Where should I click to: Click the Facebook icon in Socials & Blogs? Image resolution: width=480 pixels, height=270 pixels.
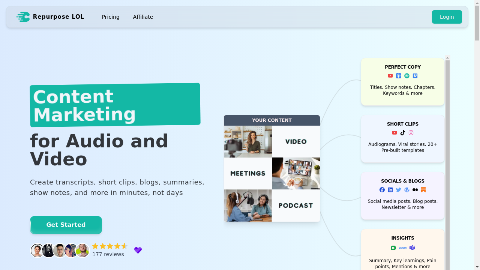(382, 190)
